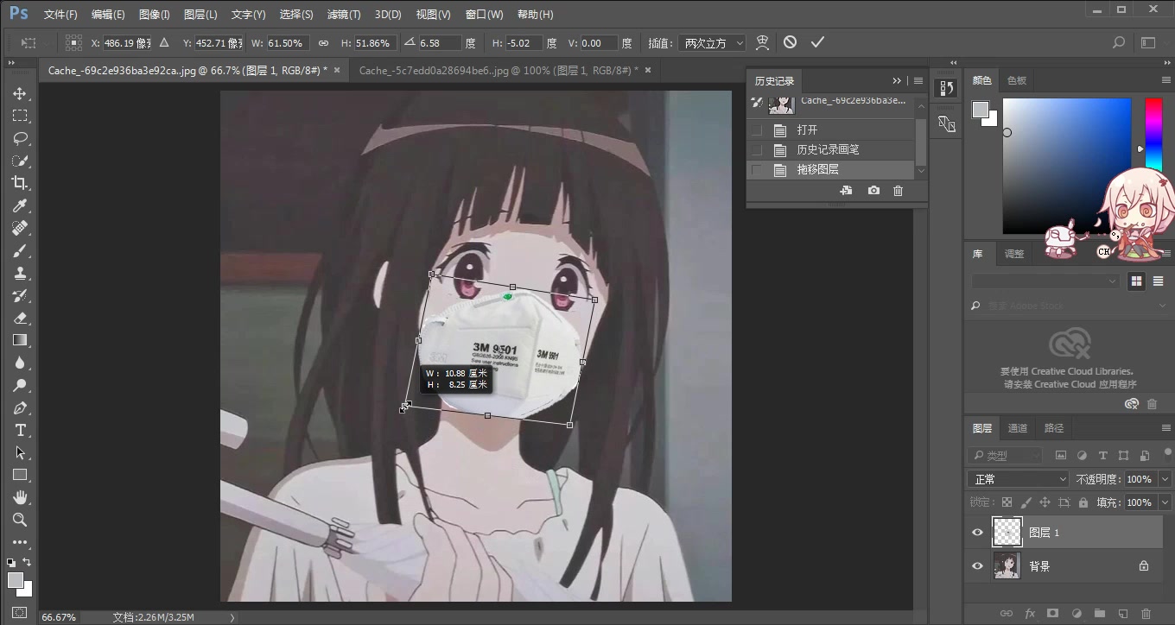Toggle lock transparent pixels
The width and height of the screenshot is (1175, 625).
tap(1007, 502)
